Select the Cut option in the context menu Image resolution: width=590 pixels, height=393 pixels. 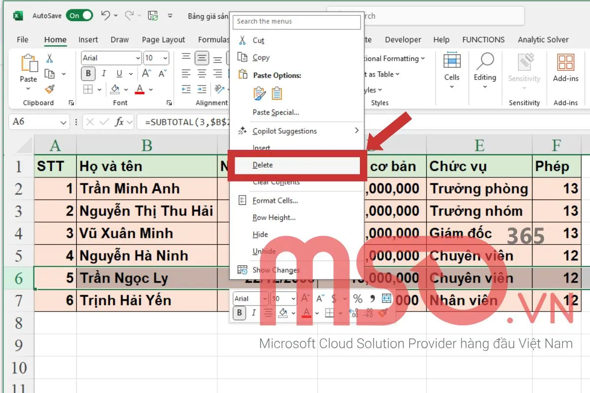[259, 40]
